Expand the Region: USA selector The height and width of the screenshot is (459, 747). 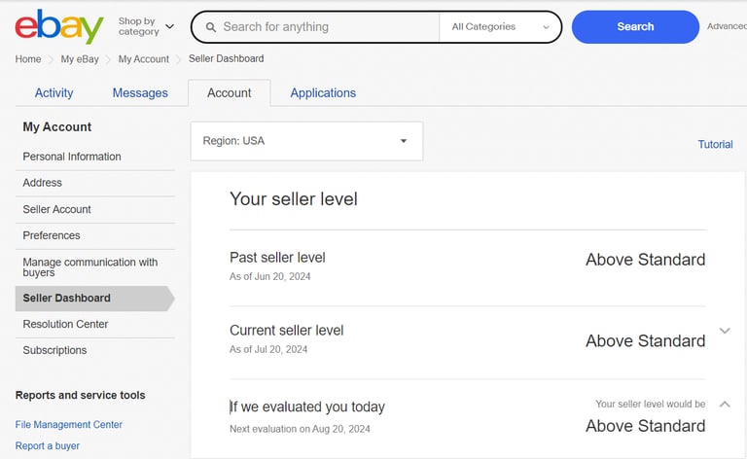click(x=306, y=141)
